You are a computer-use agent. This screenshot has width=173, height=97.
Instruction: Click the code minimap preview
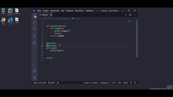pyautogui.click(x=129, y=21)
